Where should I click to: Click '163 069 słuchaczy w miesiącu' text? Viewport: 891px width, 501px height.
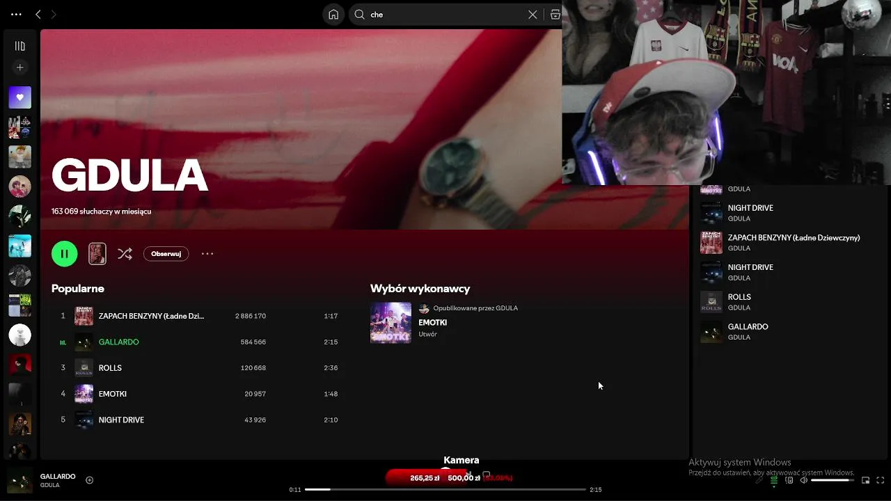[101, 211]
